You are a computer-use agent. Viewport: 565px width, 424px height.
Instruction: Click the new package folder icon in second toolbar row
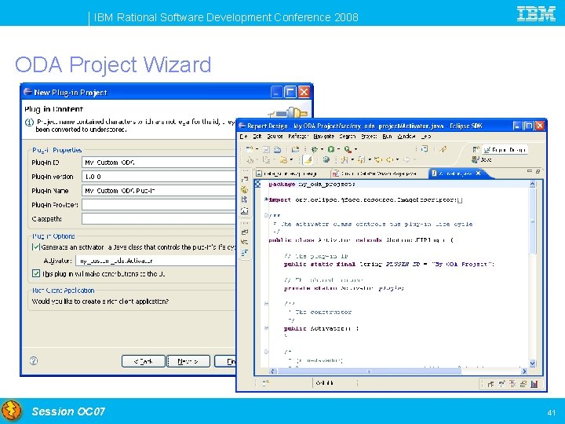(x=283, y=159)
